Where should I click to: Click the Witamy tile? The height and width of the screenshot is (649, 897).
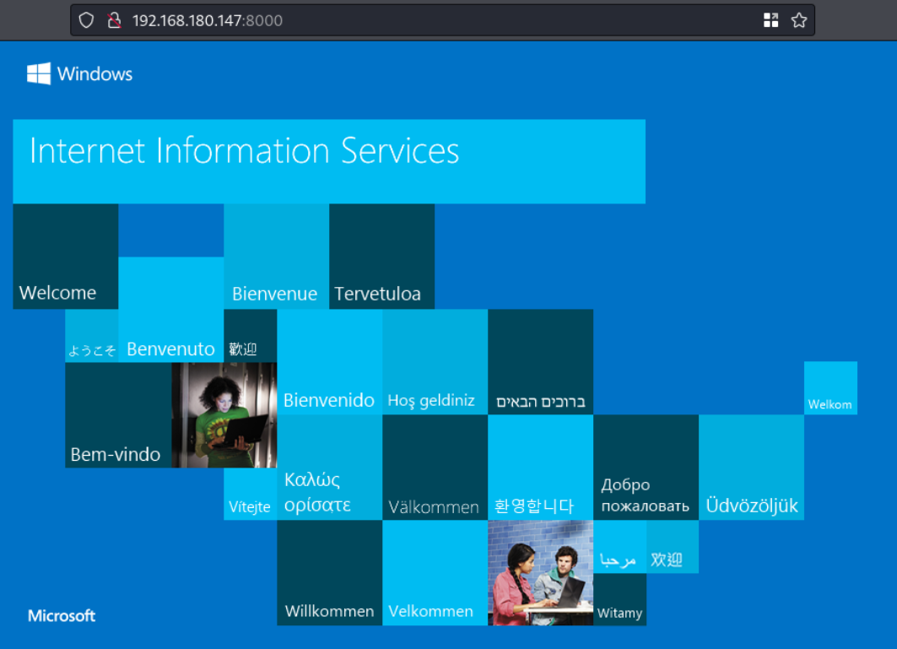pyautogui.click(x=619, y=599)
